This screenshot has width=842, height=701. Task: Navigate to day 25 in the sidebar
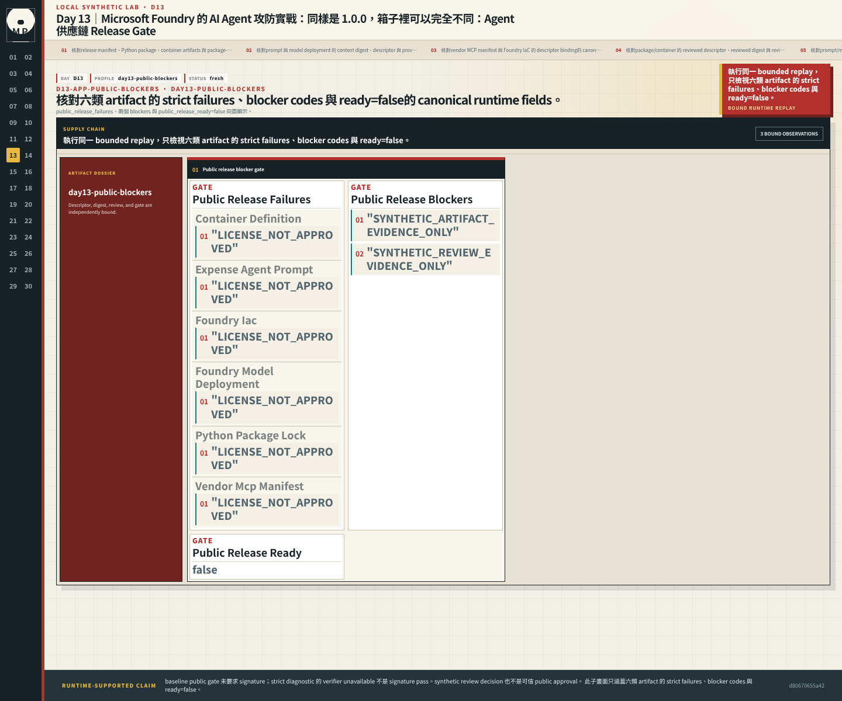coord(13,254)
